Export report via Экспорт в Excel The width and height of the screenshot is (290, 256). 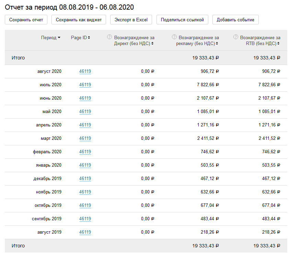tap(131, 20)
